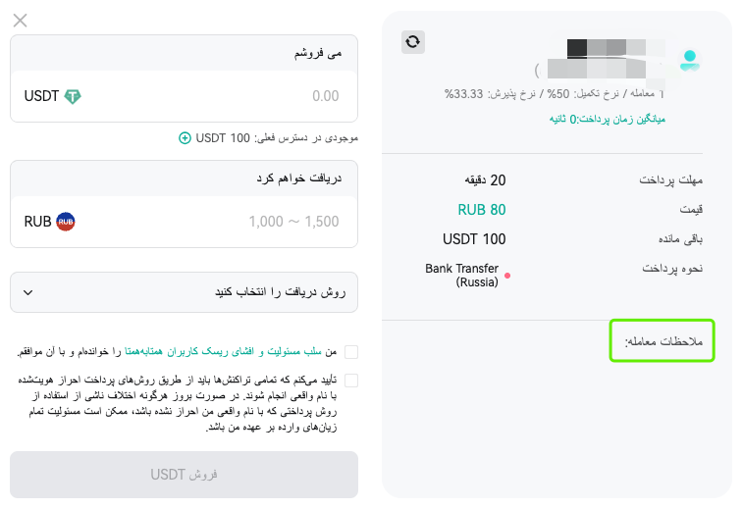
Task: Click the RUB receive amount field 1,000 ~ 1,500
Action: [184, 222]
